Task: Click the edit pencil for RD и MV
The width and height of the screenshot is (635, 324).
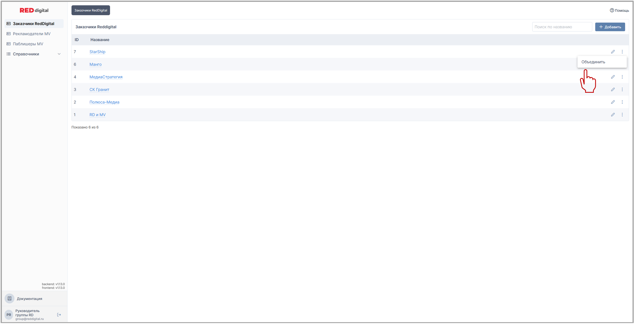Action: (x=613, y=115)
